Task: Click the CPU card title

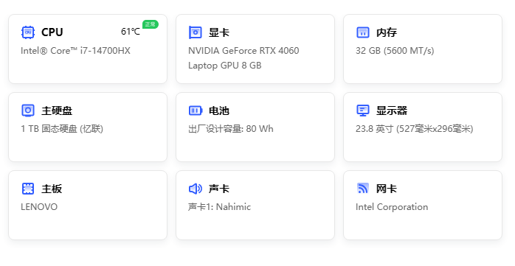Action: [x=52, y=32]
